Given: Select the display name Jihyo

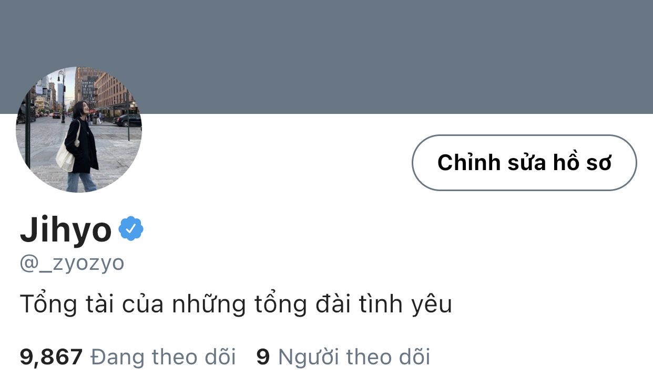Looking at the screenshot, I should tap(66, 229).
